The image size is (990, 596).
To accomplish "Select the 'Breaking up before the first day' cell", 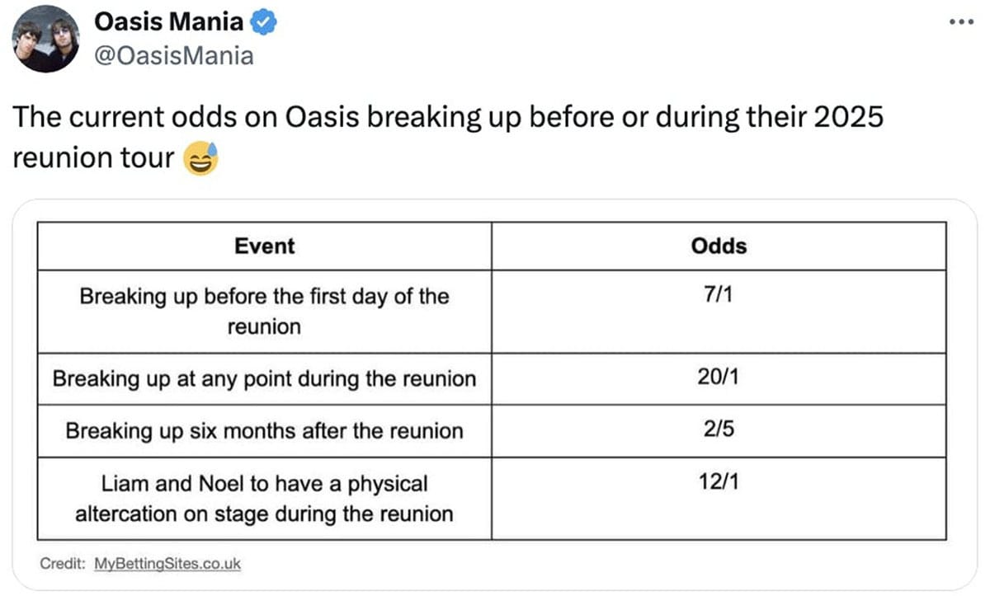I will click(x=264, y=311).
